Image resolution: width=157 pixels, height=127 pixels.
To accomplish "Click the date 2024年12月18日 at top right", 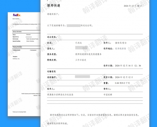I will tap(133, 6).
